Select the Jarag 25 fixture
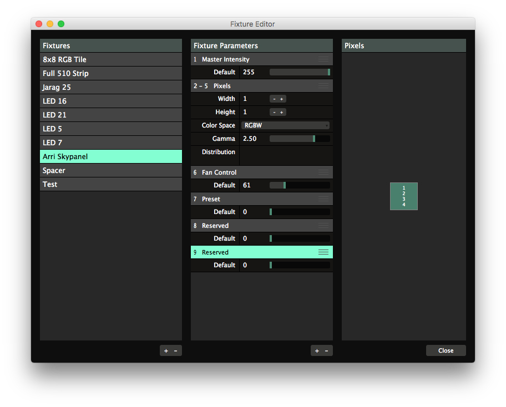506x407 pixels. [111, 87]
